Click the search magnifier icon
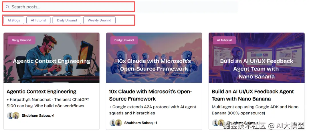This screenshot has height=134, width=309. tap(7, 7)
